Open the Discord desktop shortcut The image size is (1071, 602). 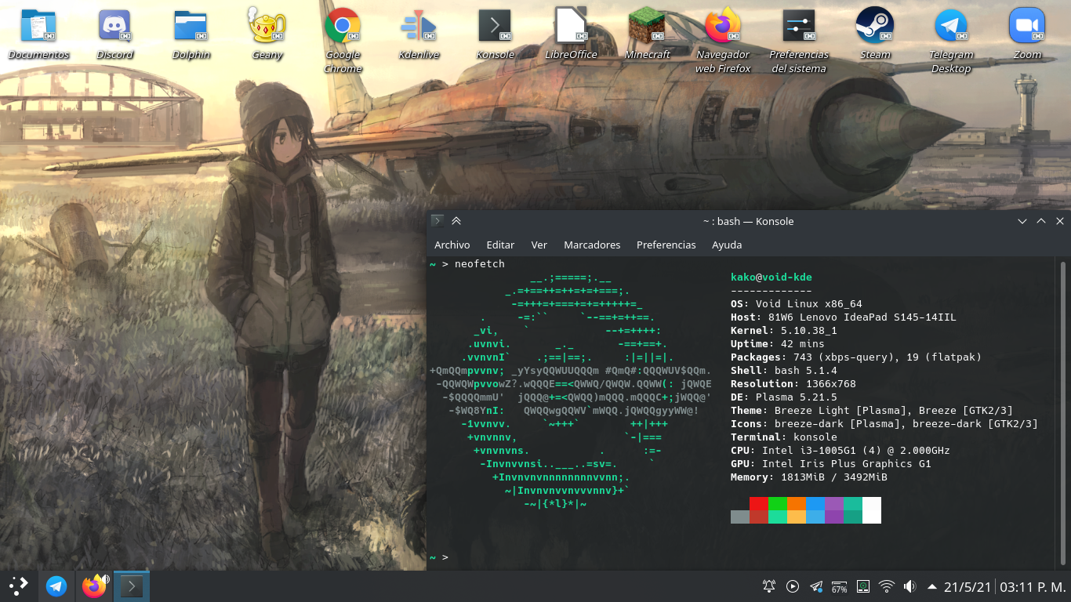[114, 27]
